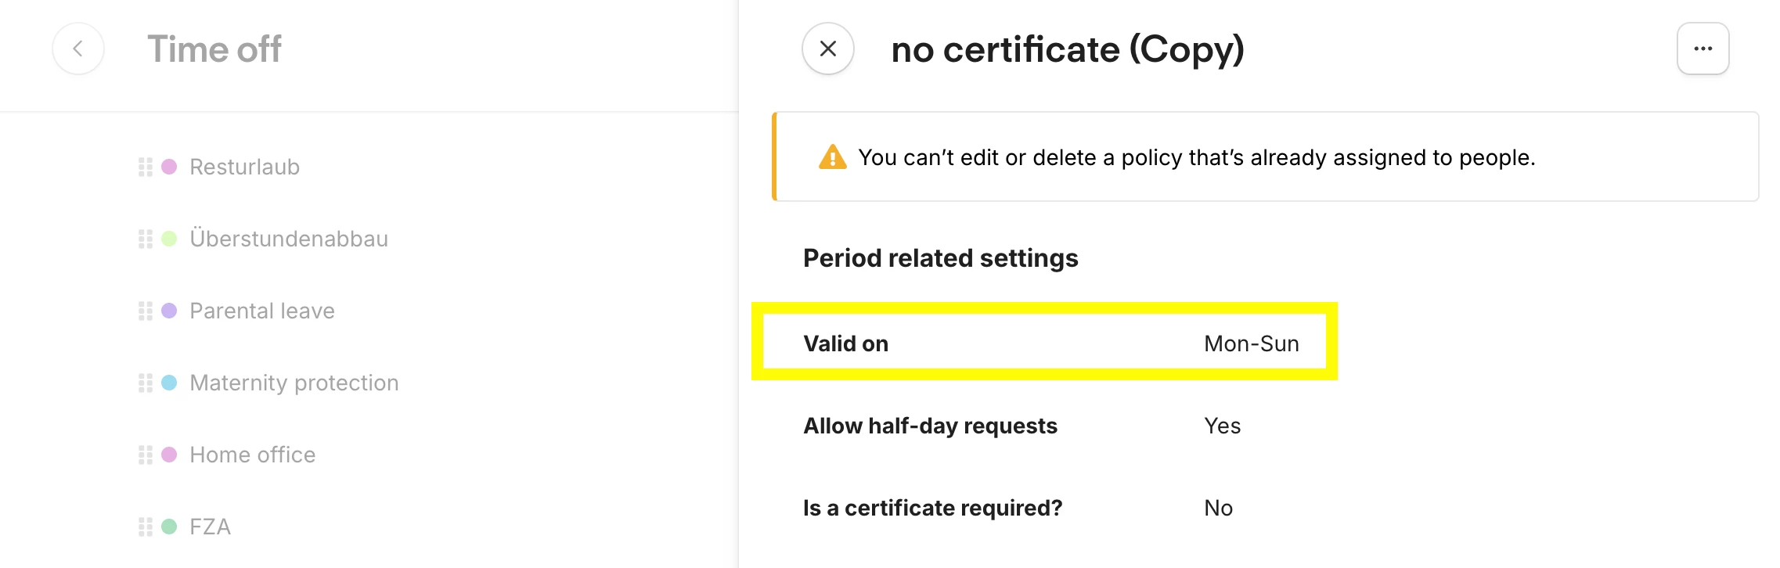1780x568 pixels.
Task: Click the Yes value for half-day requests
Action: [x=1222, y=426]
